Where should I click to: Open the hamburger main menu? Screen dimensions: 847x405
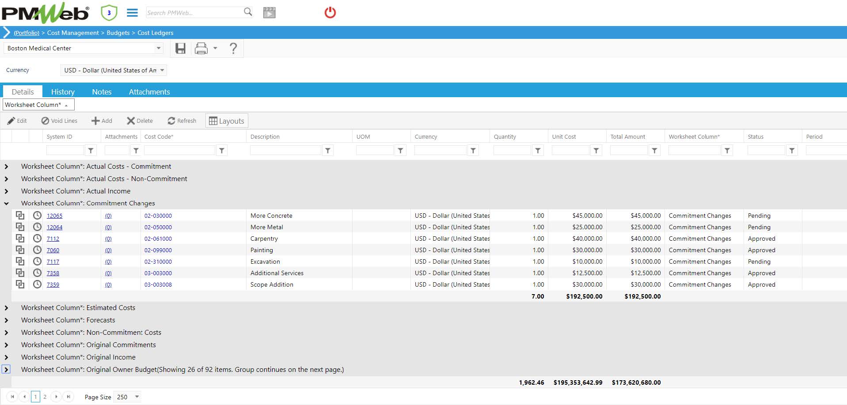coord(132,13)
